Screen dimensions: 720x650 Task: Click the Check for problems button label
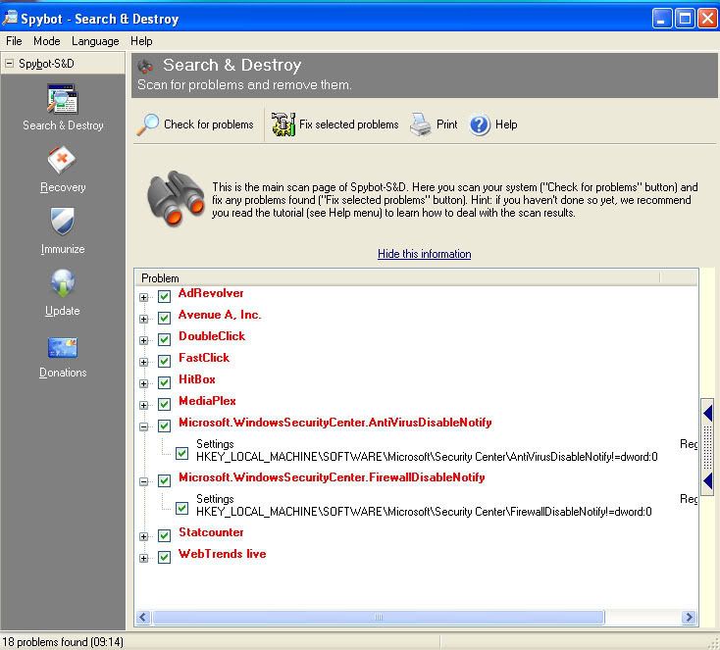pyautogui.click(x=209, y=125)
